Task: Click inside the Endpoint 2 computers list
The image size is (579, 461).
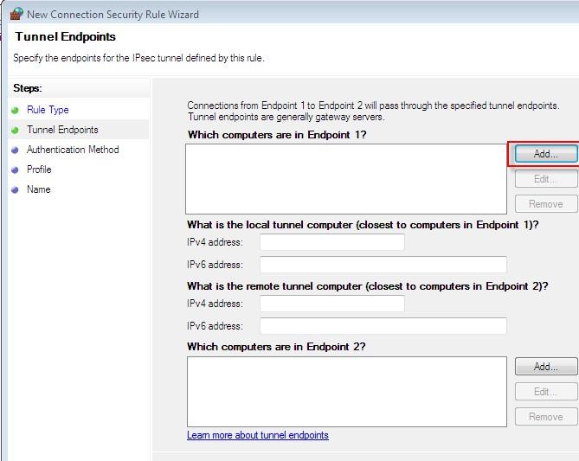Action: point(346,391)
